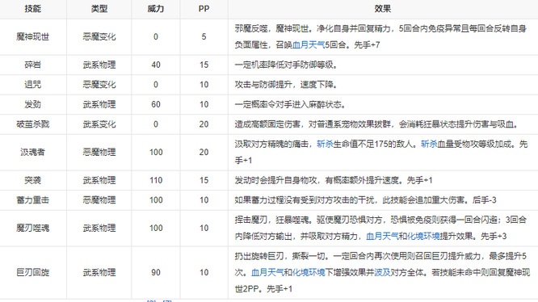538x302 pixels.
Task: Select the skill name 碎岩
Action: coord(33,65)
